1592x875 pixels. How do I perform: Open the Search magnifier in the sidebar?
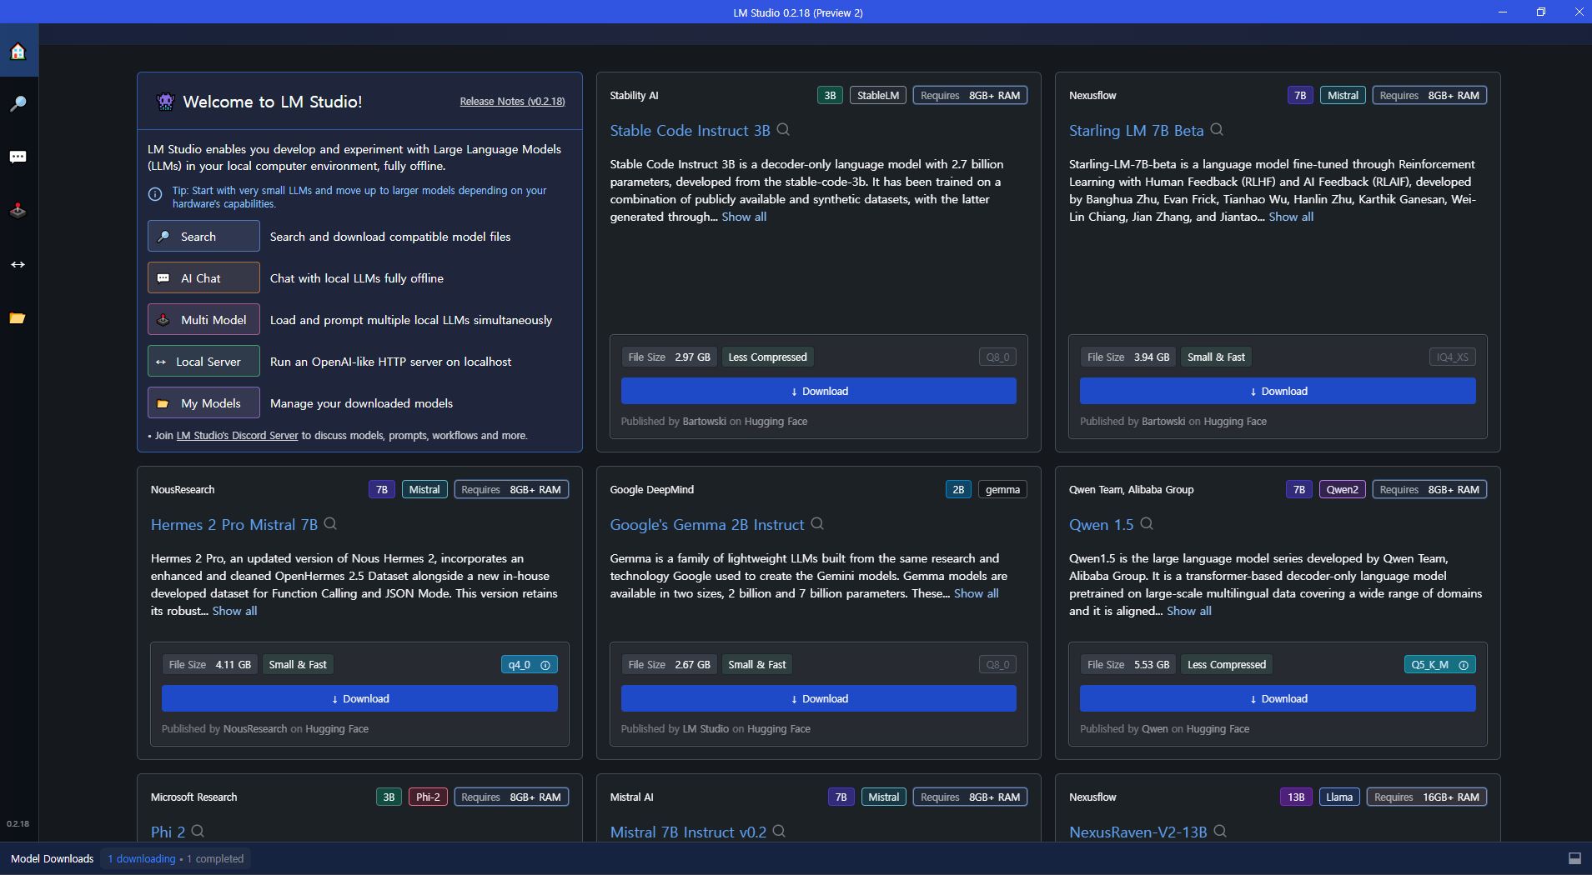18,104
